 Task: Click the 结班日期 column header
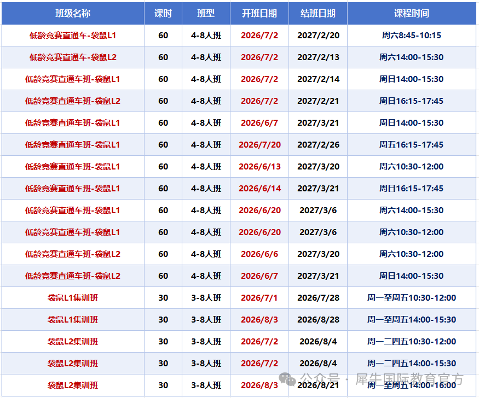pyautogui.click(x=318, y=14)
